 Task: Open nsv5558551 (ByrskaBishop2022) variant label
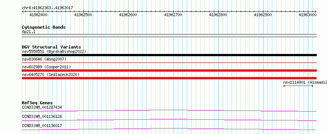(54, 51)
